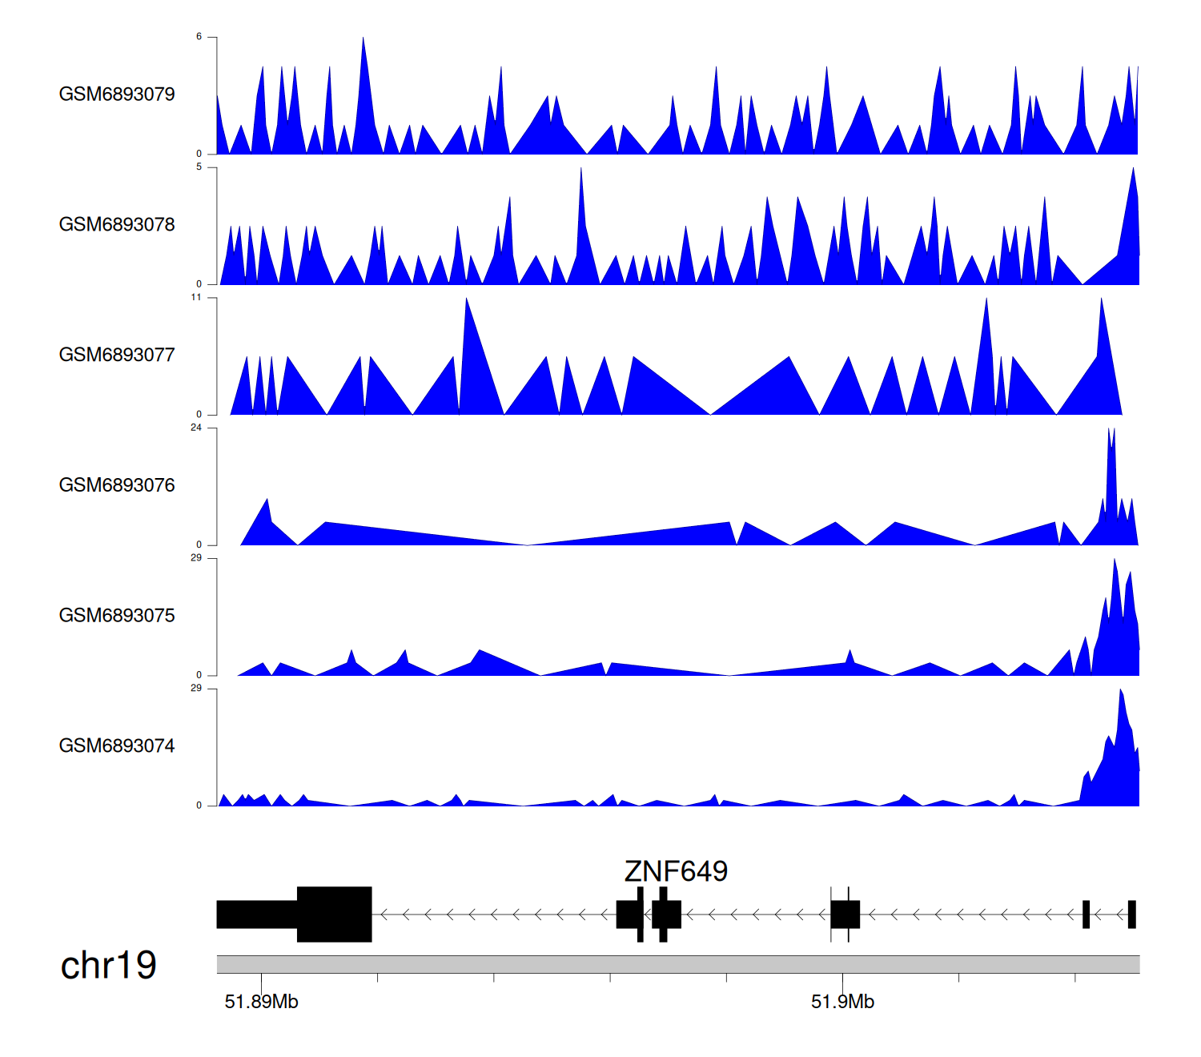Click the ZNF649 gene name label
The image size is (1201, 1057).
[676, 871]
